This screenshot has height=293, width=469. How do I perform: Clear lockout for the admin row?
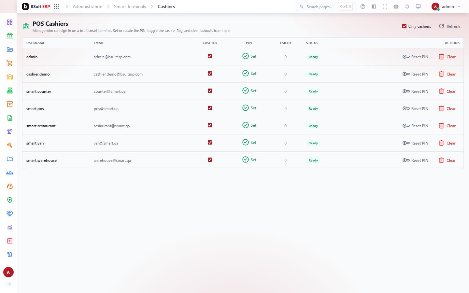point(447,57)
